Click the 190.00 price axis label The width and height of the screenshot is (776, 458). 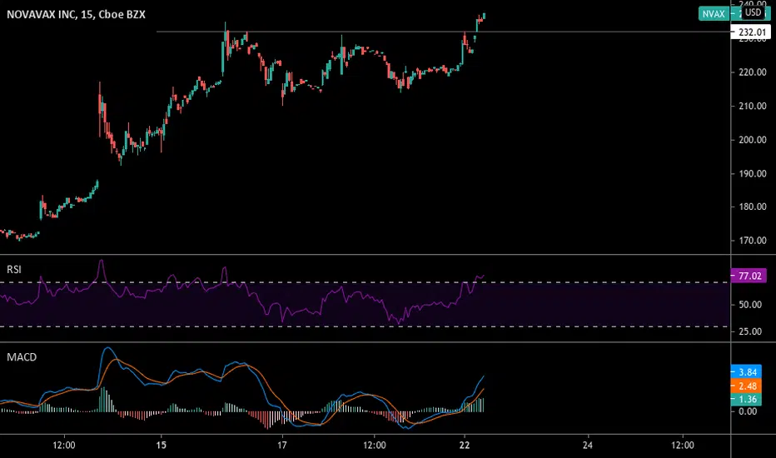pyautogui.click(x=752, y=173)
